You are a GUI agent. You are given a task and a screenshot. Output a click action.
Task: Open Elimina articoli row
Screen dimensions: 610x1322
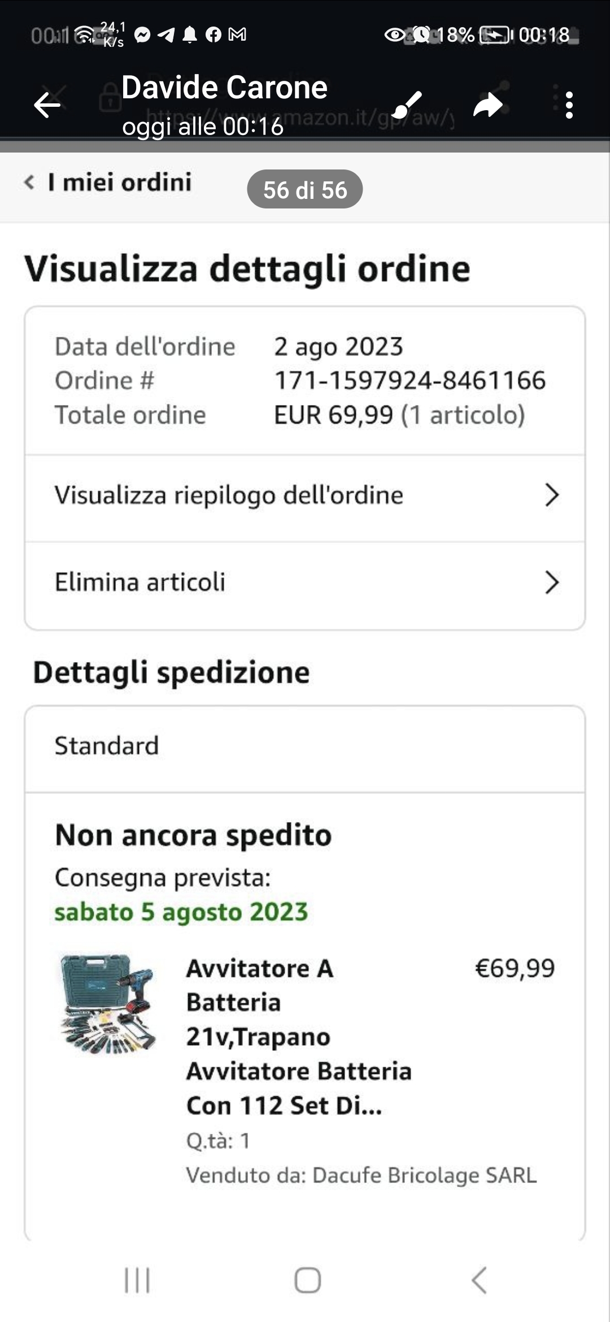(x=140, y=582)
